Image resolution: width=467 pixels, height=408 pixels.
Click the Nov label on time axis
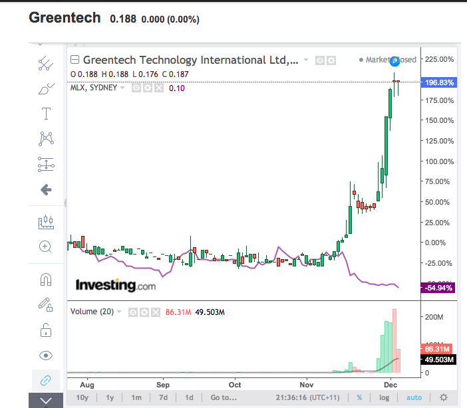(x=307, y=385)
